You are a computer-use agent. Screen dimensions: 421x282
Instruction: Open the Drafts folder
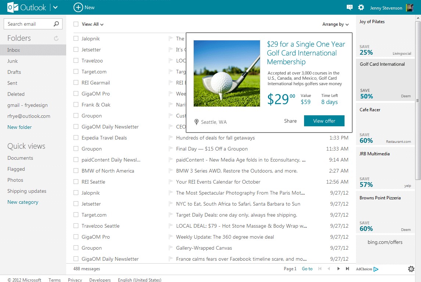(14, 72)
